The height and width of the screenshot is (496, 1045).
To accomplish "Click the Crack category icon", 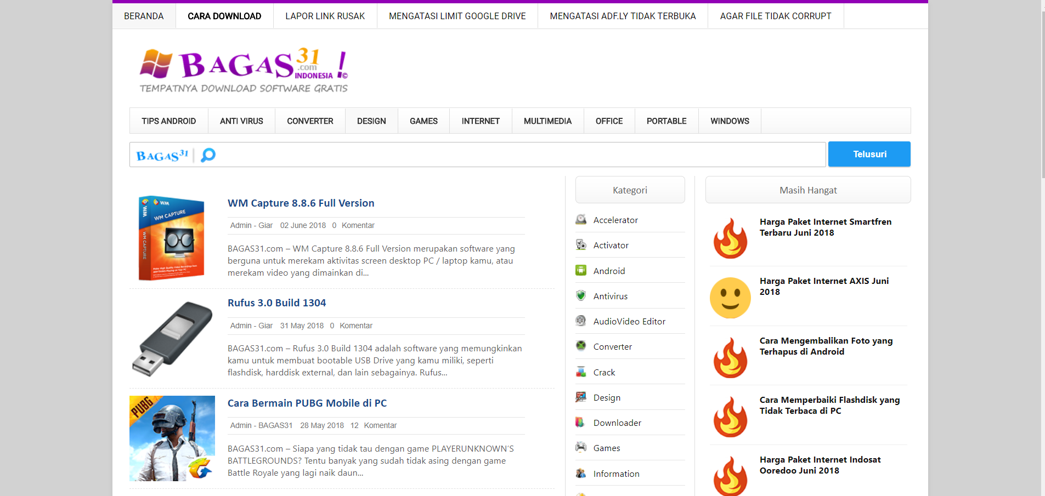I will [x=581, y=372].
